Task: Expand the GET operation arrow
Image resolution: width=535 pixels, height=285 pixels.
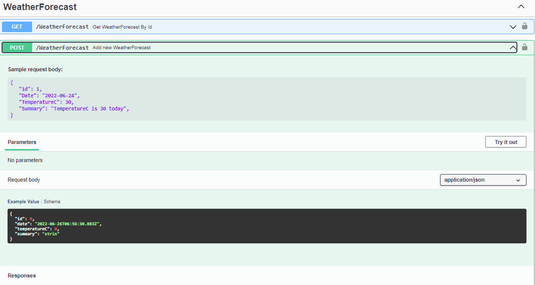Action: point(513,27)
